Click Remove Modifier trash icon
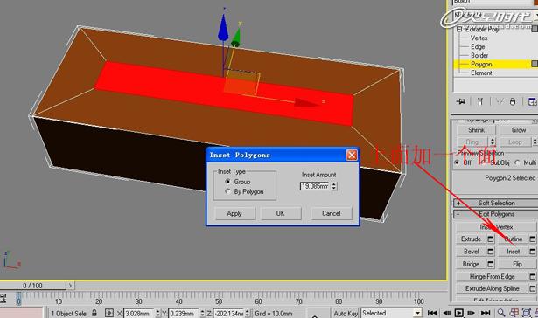This screenshot has height=318, width=538. 513,101
